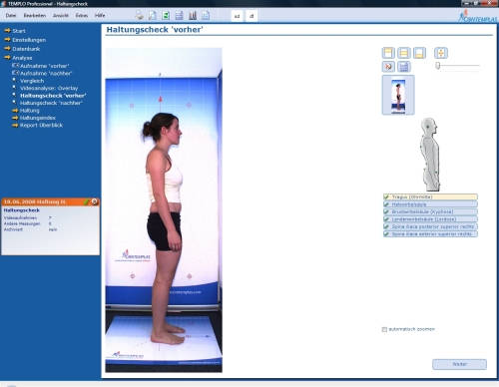The image size is (499, 387).
Task: Select Spina iliaca anterior superior rechts row
Action: tap(430, 234)
